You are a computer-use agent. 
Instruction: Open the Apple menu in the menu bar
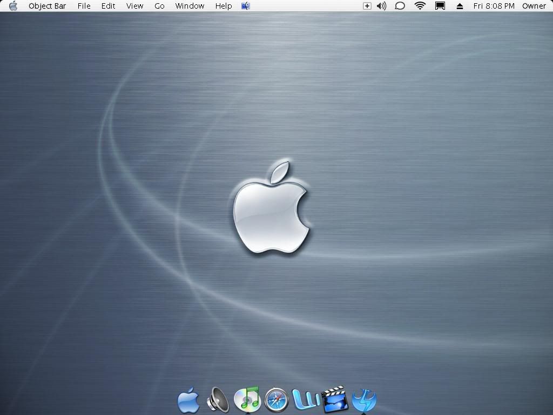click(13, 5)
